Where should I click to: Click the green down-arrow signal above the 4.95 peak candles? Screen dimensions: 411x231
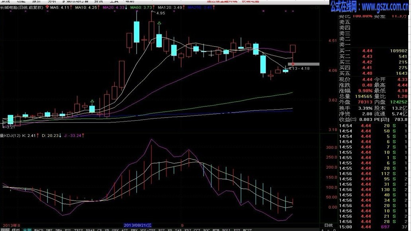point(159,24)
